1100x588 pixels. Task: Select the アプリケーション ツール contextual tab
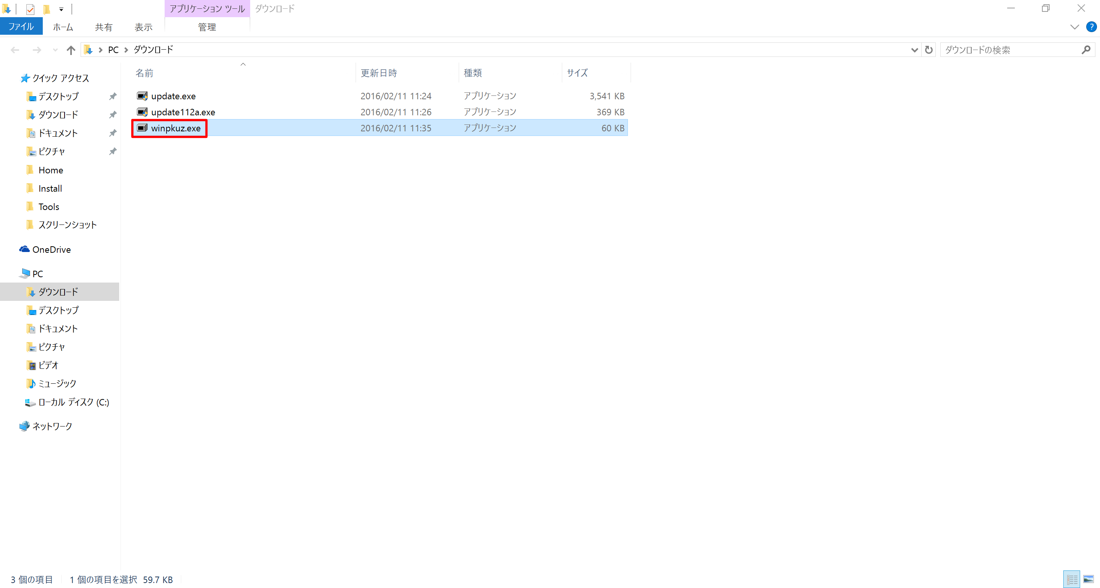tap(207, 8)
